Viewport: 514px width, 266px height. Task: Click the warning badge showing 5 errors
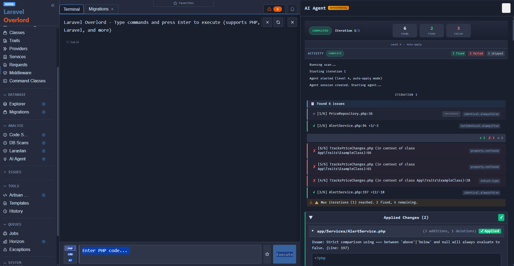point(274,9)
